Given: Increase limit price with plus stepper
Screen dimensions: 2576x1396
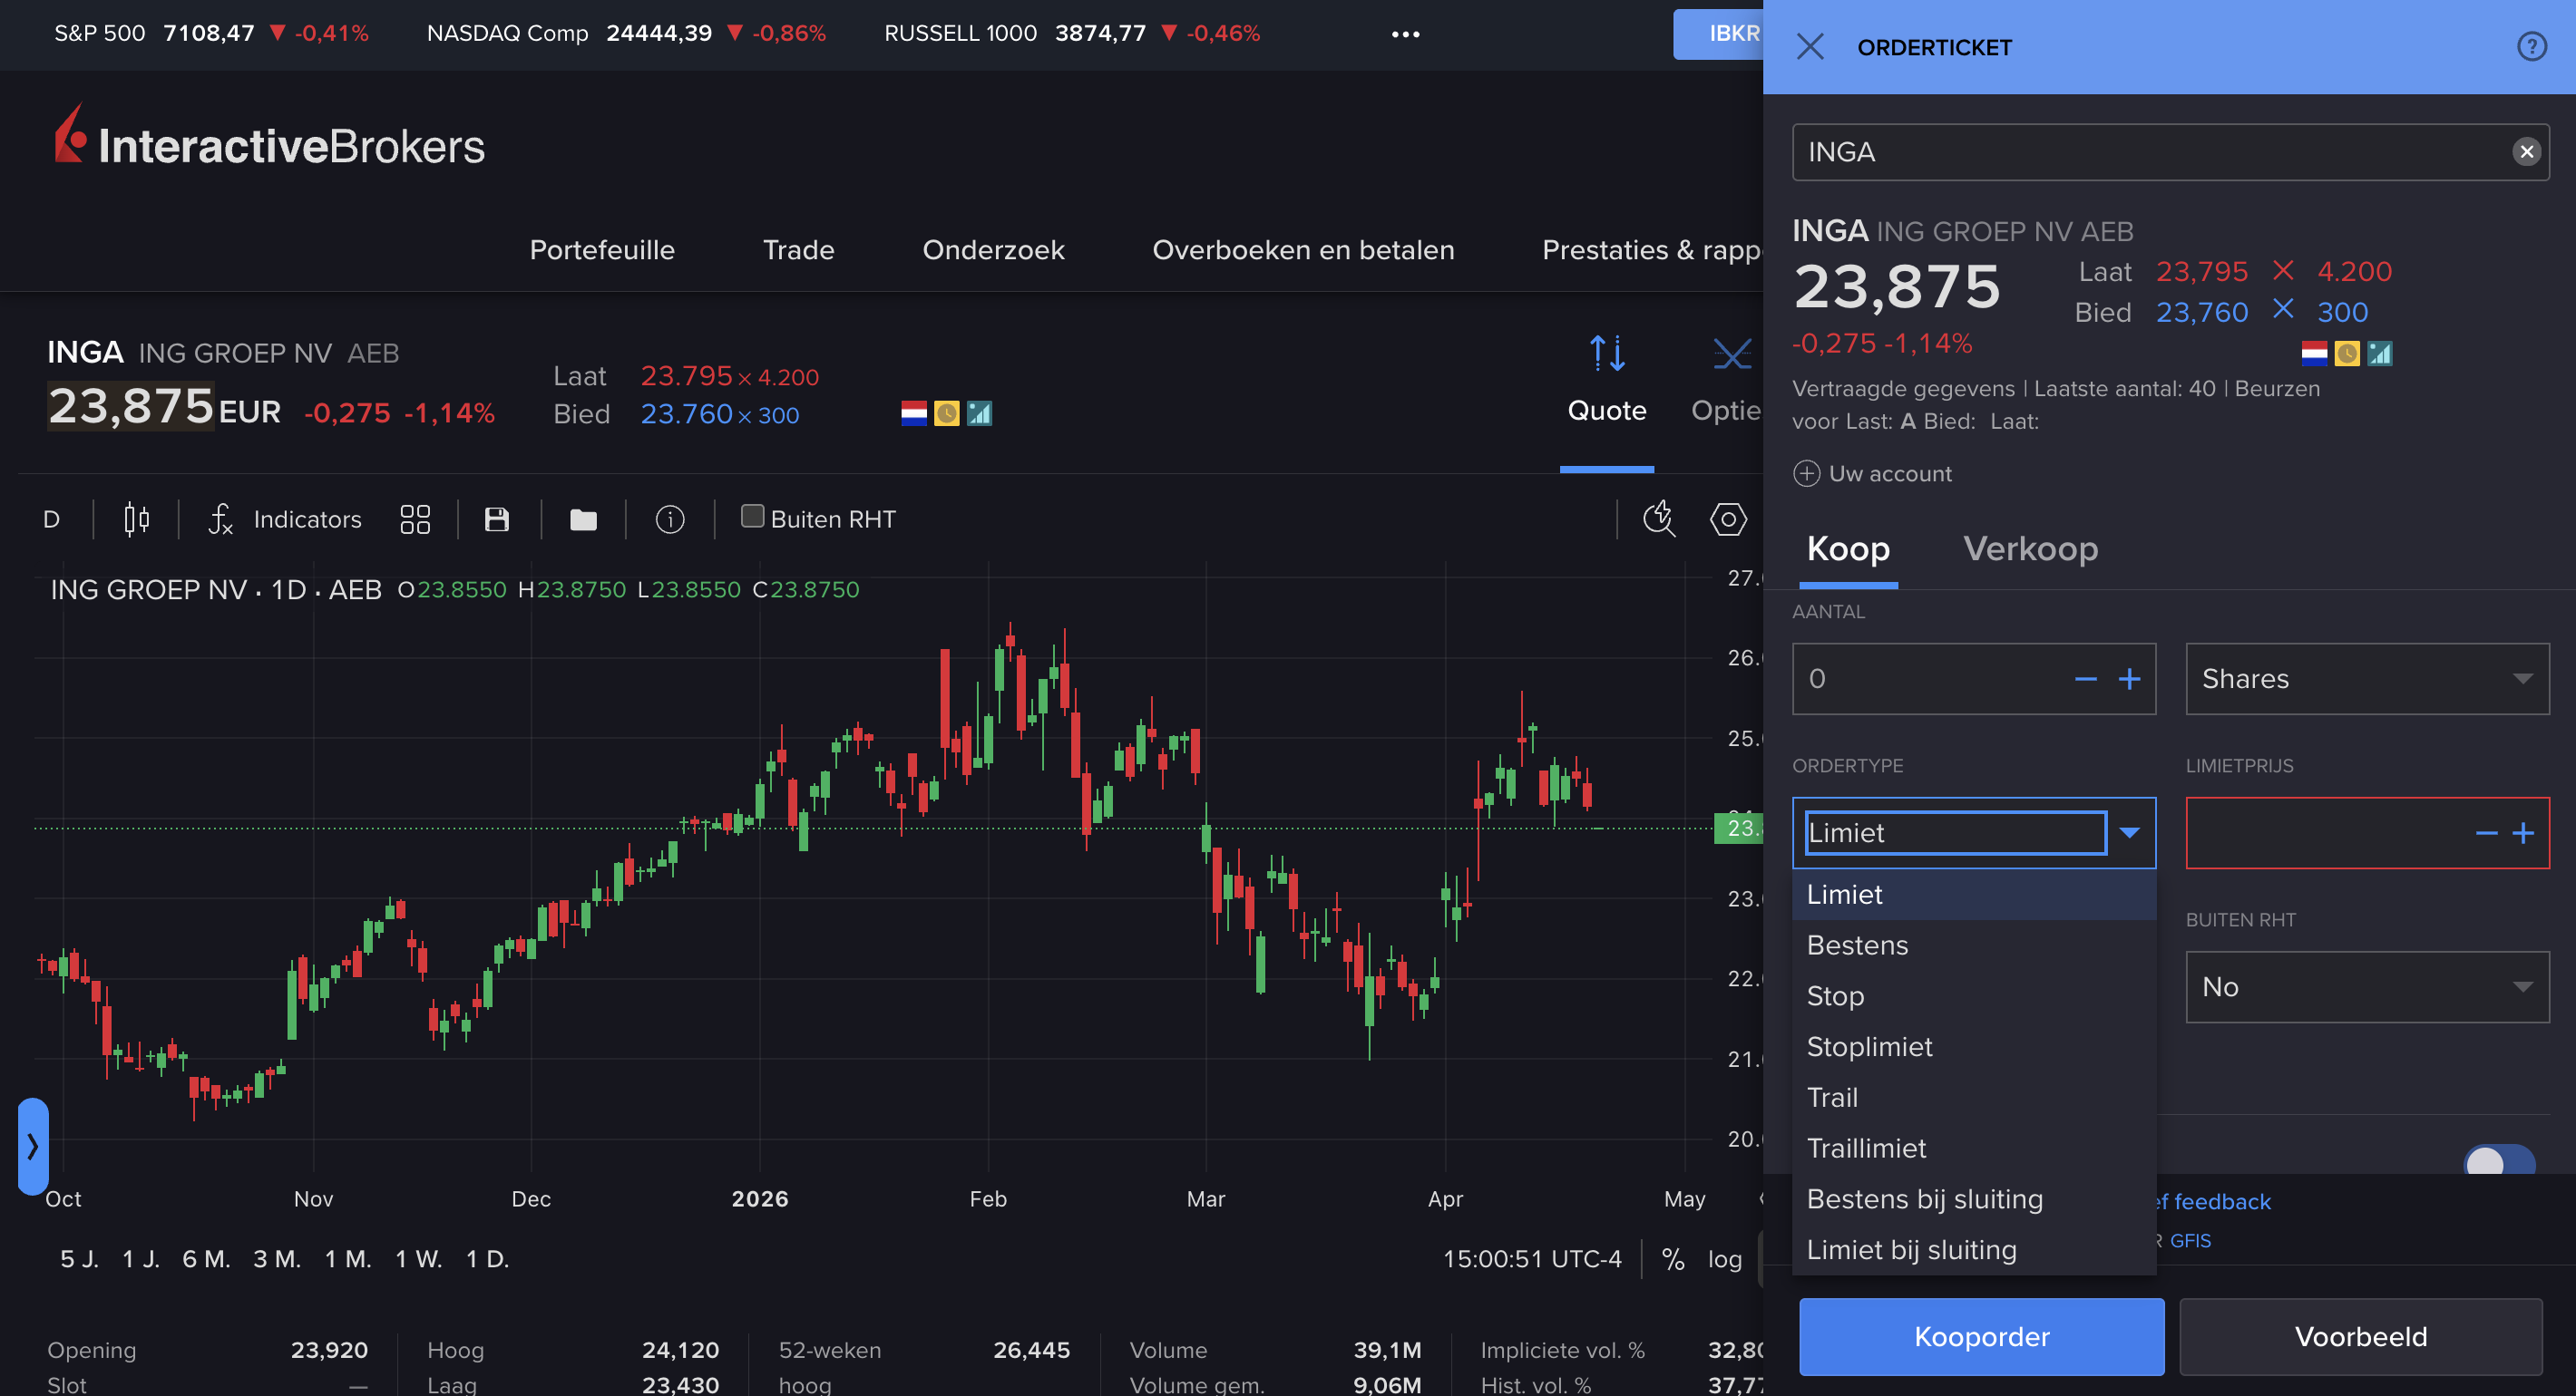Looking at the screenshot, I should coord(2523,833).
